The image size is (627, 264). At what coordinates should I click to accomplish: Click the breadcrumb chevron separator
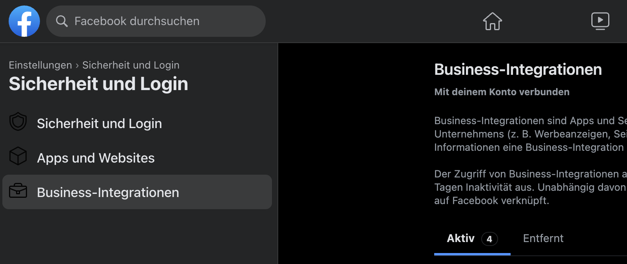(x=77, y=65)
